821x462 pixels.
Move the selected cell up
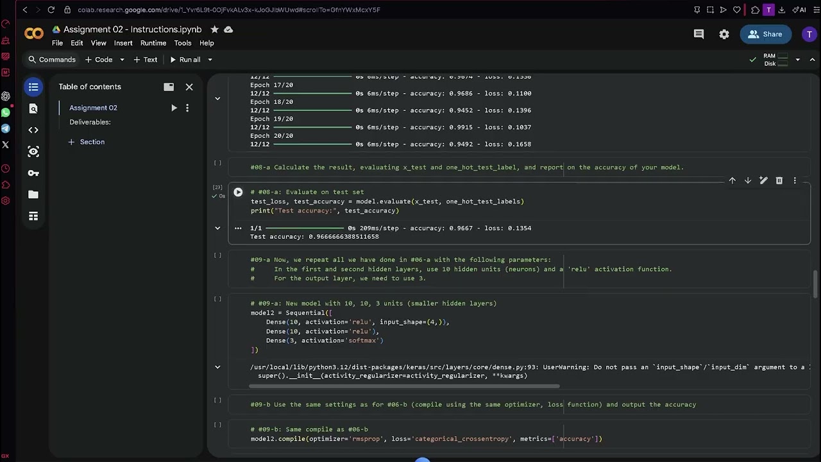coord(732,181)
